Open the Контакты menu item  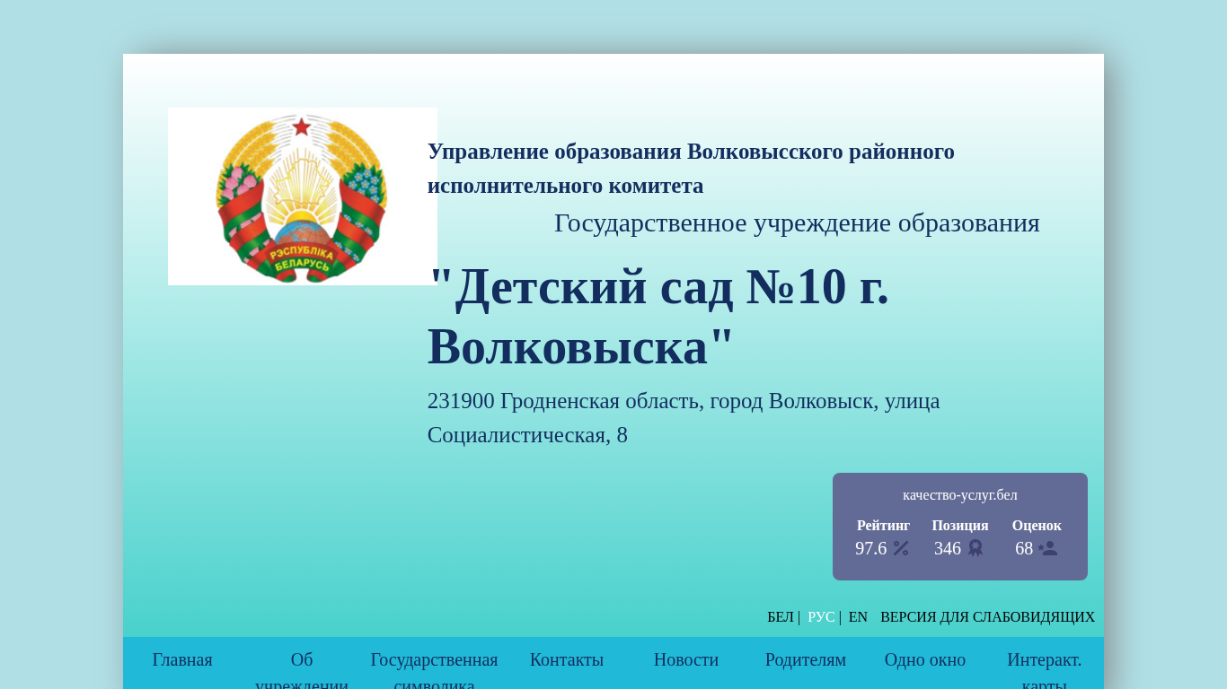point(567,659)
